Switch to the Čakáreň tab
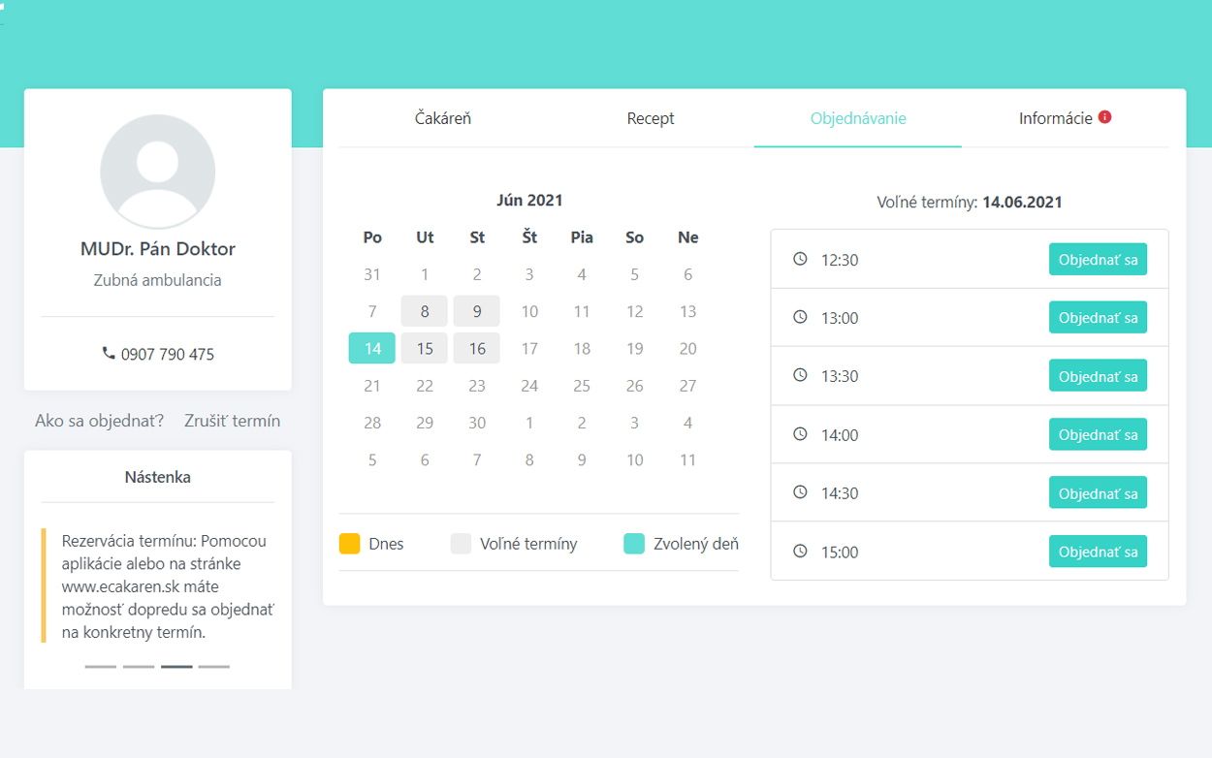Image resolution: width=1212 pixels, height=758 pixels. pos(442,118)
